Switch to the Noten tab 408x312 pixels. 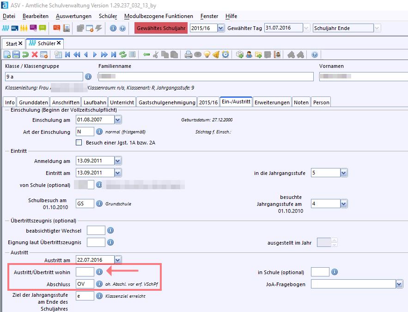click(x=301, y=102)
